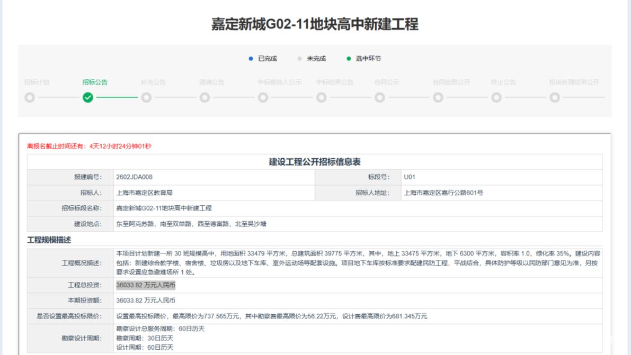Viewport: 631px width, 355px height.
Task: Open the 补充公告 stage label
Action: point(153,82)
